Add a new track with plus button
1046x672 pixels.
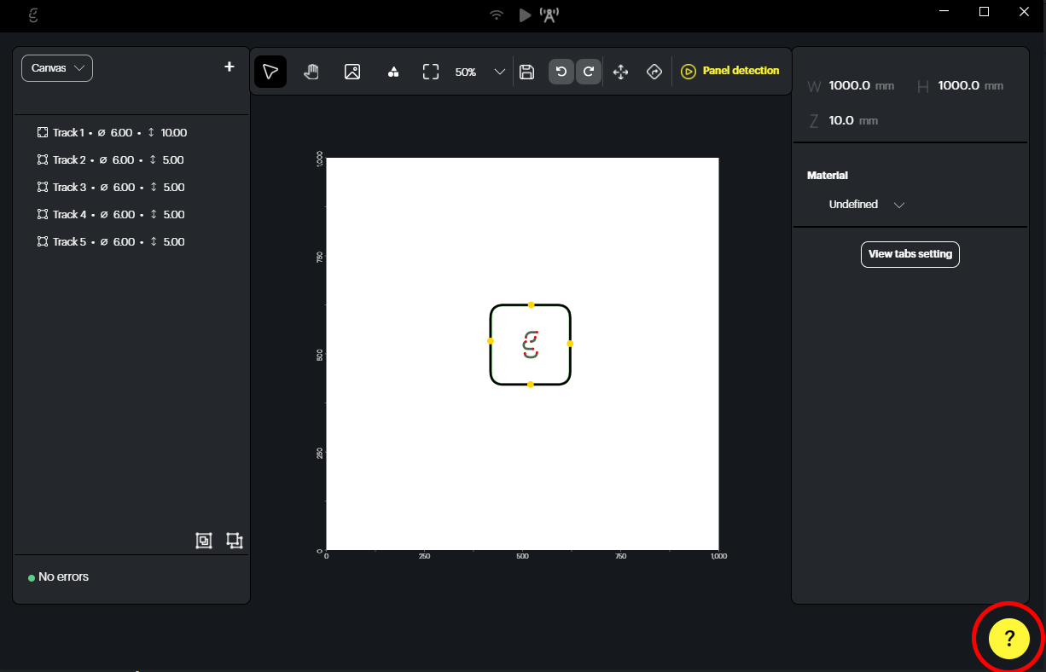click(x=229, y=67)
